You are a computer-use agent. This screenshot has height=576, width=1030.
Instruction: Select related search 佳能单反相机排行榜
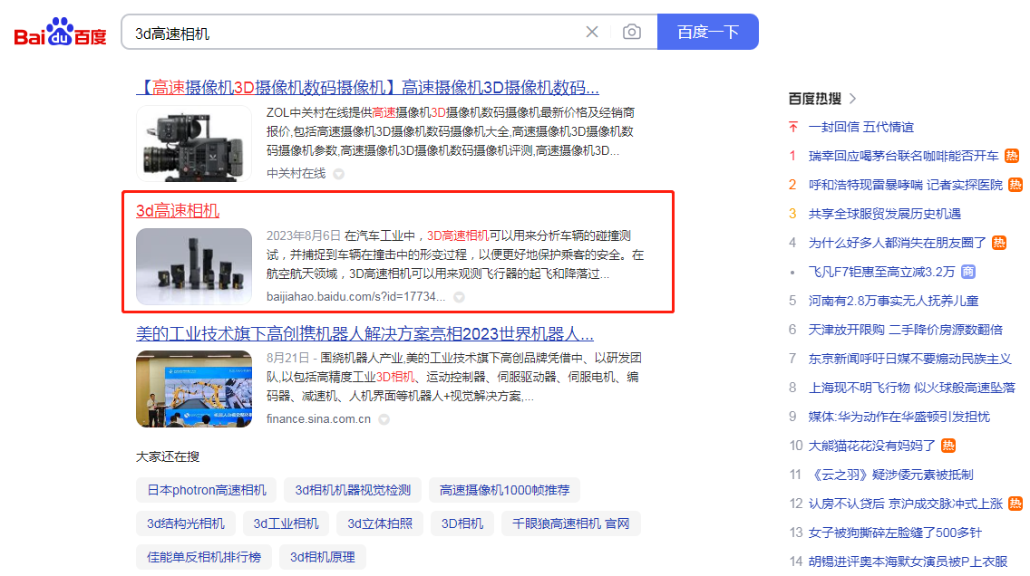(204, 557)
